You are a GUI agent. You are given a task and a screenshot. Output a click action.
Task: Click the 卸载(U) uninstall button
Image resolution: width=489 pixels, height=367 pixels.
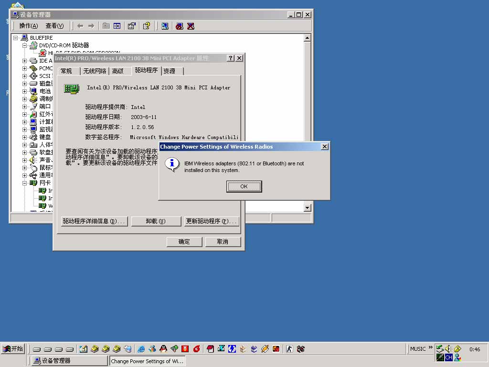coord(156,221)
